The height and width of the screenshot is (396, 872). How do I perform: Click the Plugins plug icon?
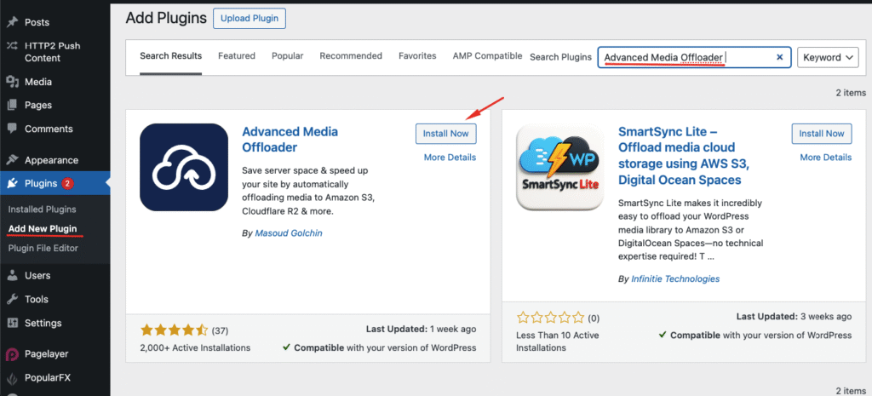(12, 184)
